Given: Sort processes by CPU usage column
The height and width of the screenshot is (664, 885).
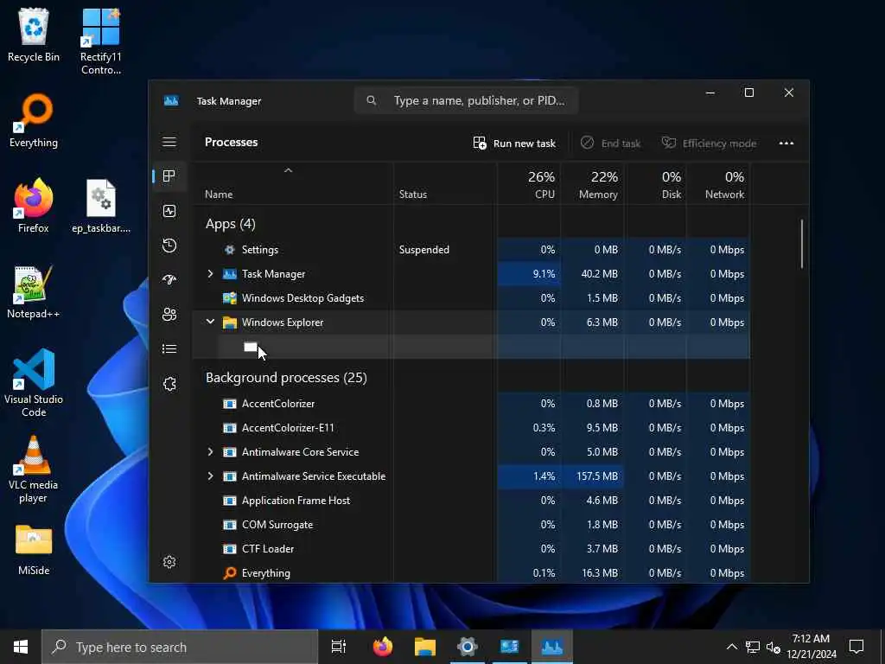Looking at the screenshot, I should point(529,185).
